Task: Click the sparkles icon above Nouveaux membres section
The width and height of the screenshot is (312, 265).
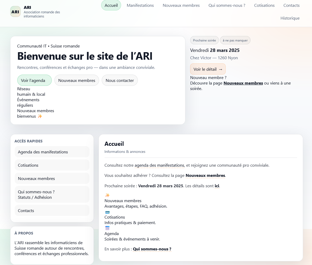Action: click(x=107, y=195)
